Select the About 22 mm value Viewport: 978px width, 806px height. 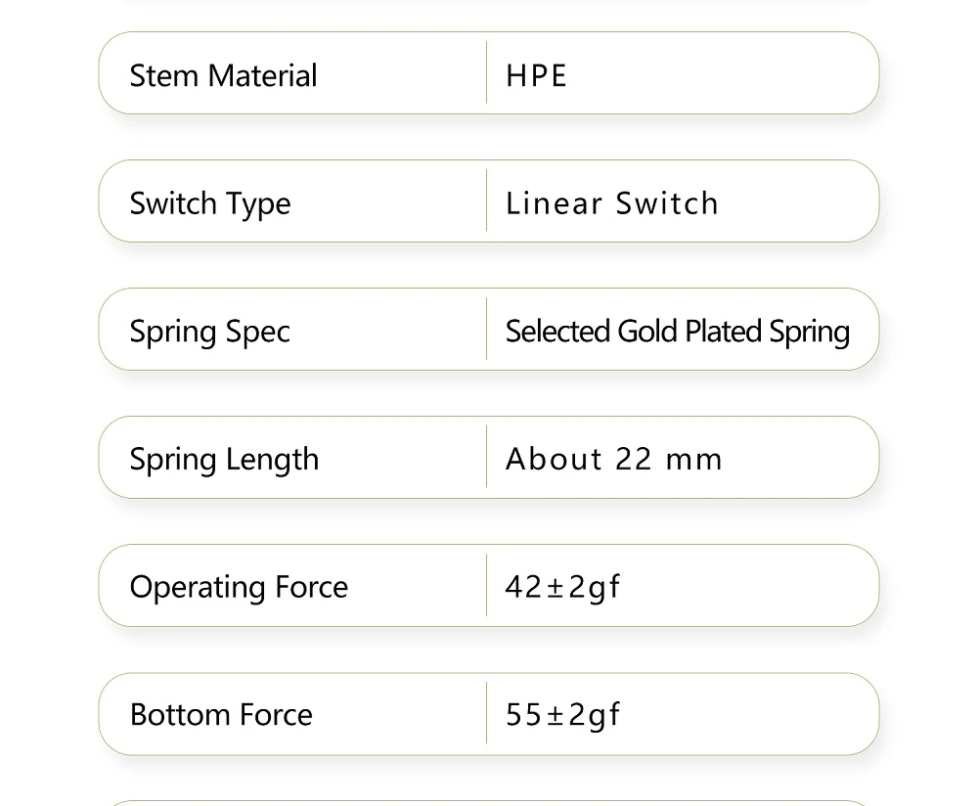[613, 460]
